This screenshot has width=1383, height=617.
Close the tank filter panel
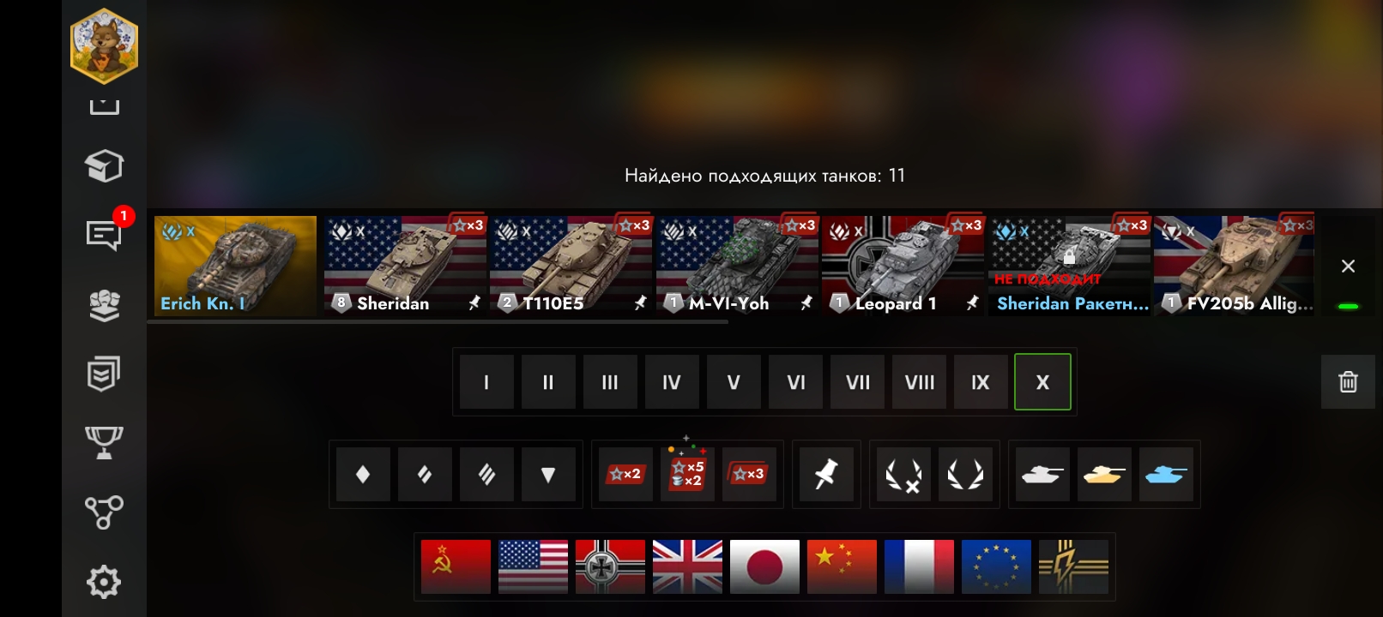tap(1348, 267)
